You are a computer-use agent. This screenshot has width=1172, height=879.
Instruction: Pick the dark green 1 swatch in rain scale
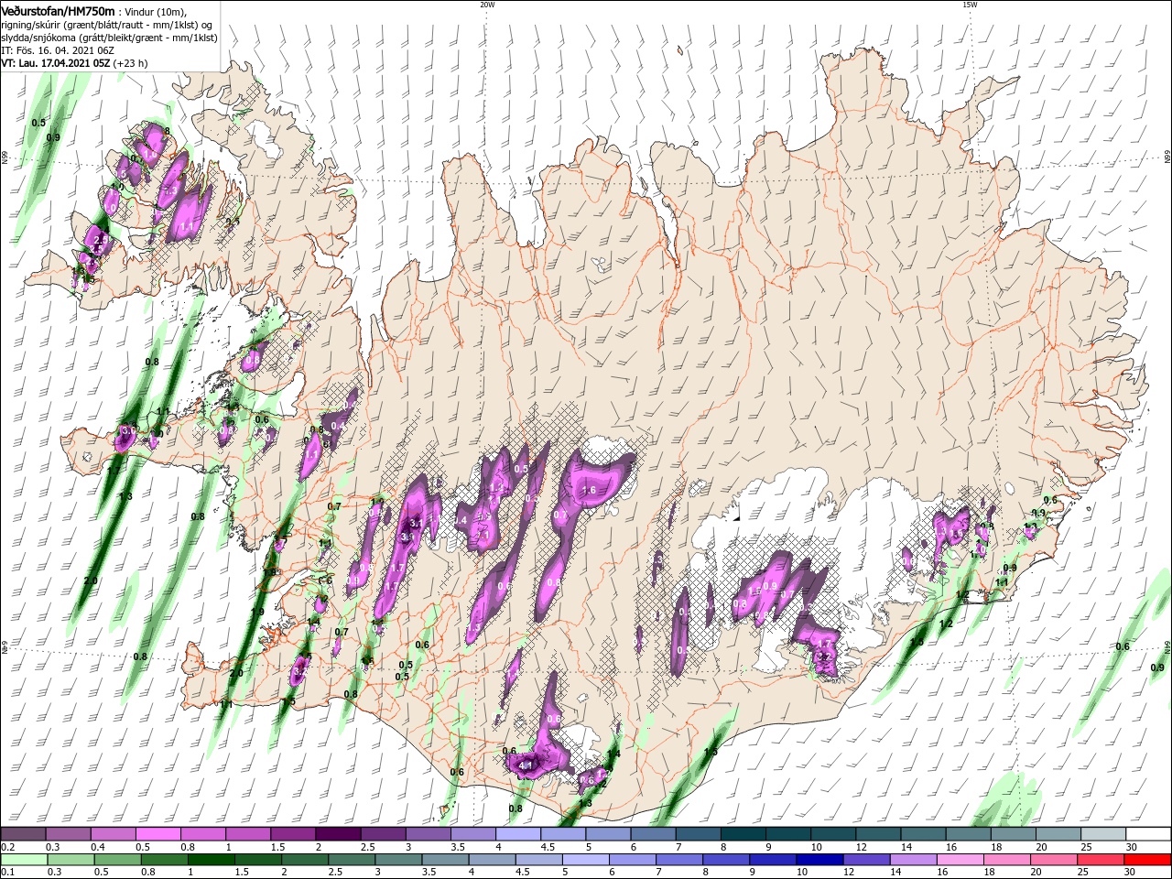point(211,860)
